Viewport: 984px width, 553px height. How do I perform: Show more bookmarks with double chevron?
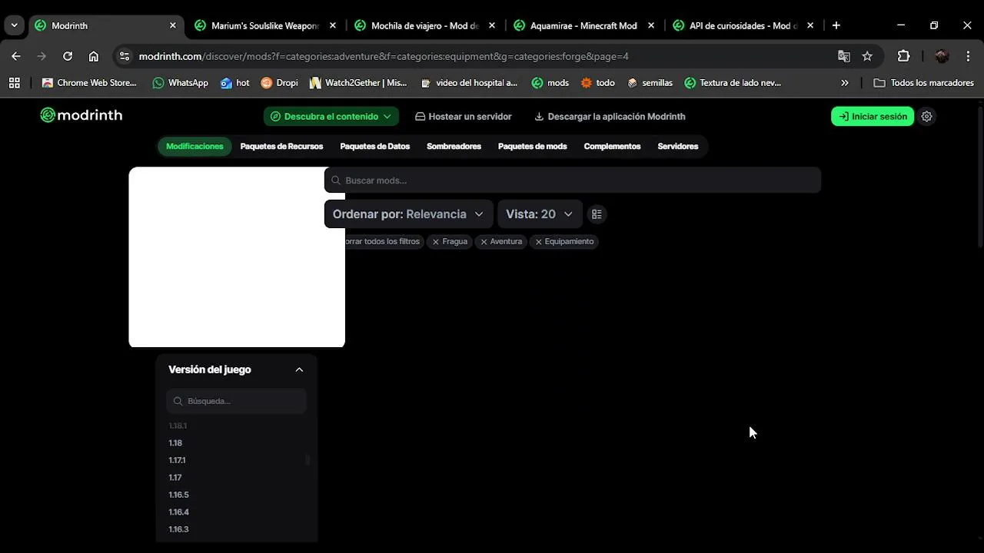(x=845, y=82)
